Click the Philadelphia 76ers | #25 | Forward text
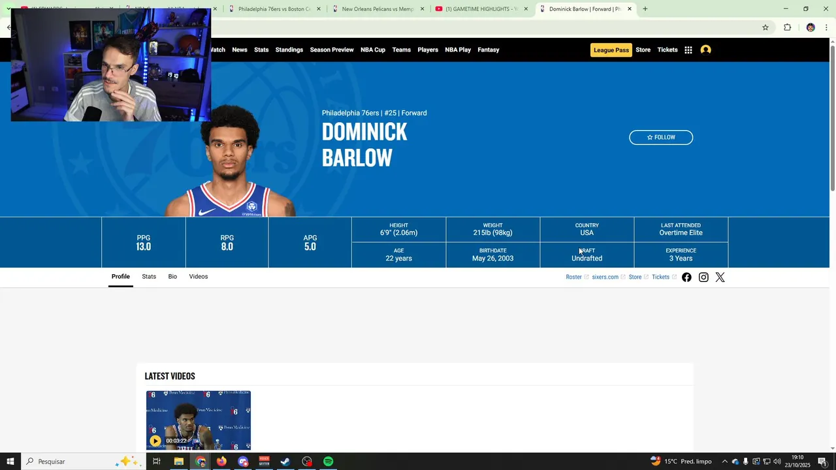 pyautogui.click(x=374, y=113)
